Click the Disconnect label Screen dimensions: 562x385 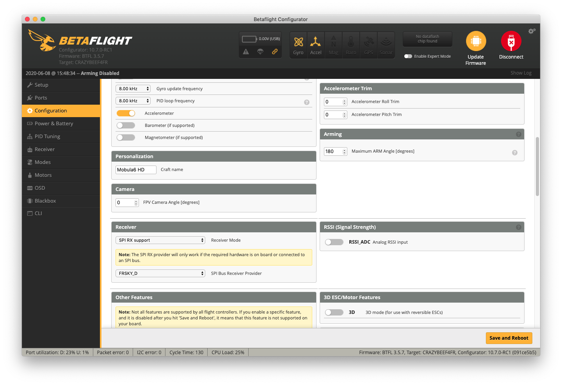pos(511,57)
